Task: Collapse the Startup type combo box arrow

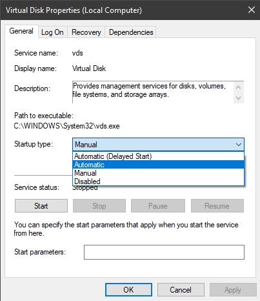Action: (x=238, y=145)
